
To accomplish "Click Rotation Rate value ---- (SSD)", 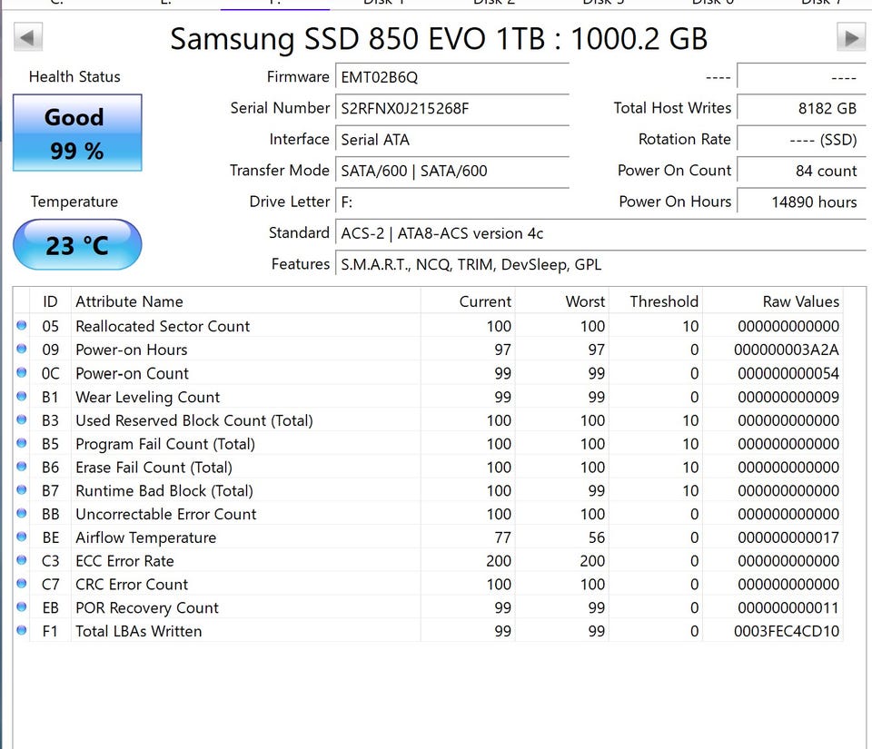I will 801,140.
